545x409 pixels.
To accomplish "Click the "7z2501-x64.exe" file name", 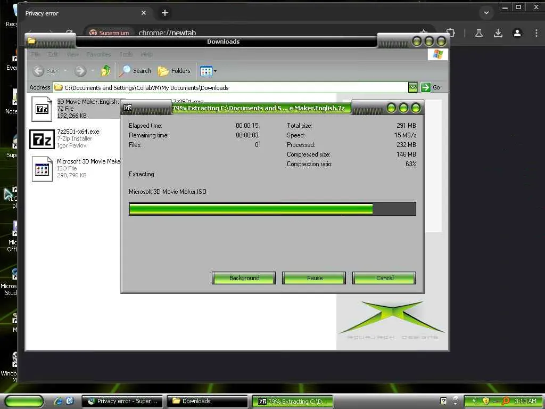I will [78, 132].
